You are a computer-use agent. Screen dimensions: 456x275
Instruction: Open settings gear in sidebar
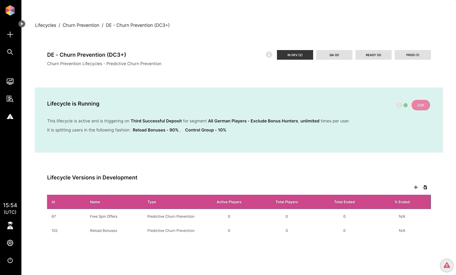[10, 243]
